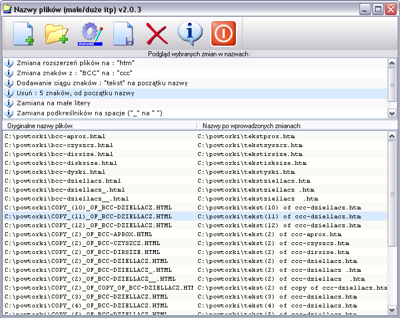
Task: Click the add folder icon
Action: click(x=56, y=34)
